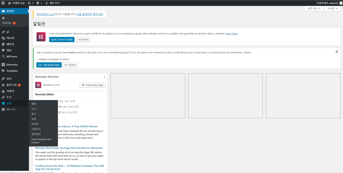Select 쓰기 in settings submenu

tap(34, 109)
